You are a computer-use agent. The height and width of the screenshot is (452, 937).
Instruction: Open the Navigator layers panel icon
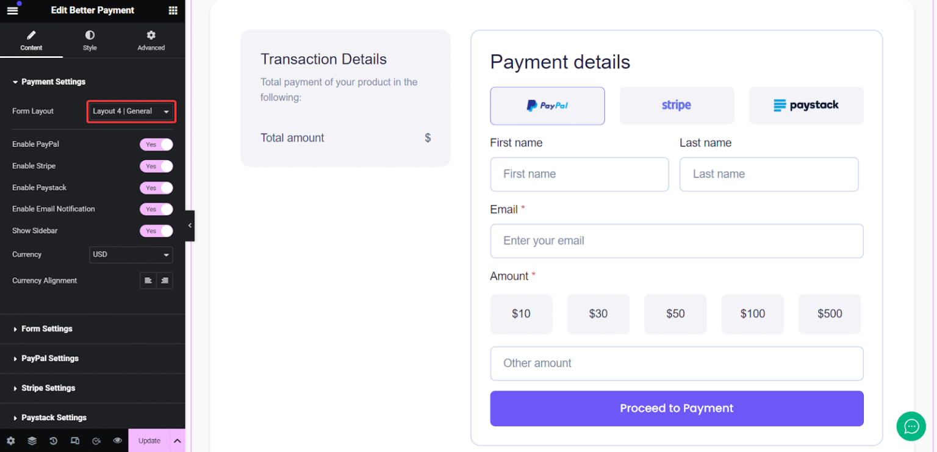coord(32,440)
